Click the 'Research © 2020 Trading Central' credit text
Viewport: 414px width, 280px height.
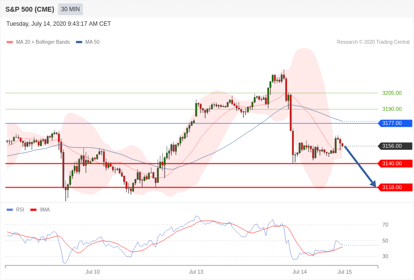tap(373, 42)
